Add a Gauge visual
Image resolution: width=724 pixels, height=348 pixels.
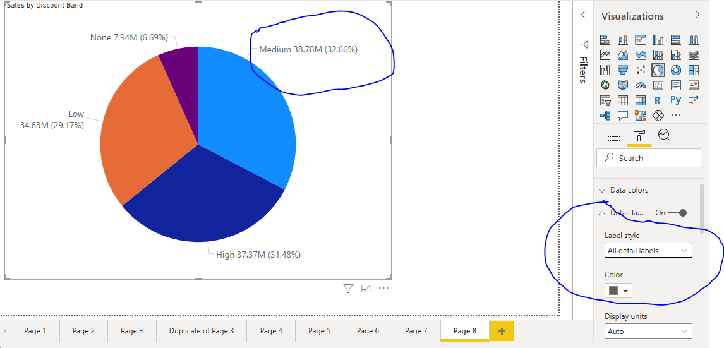[x=641, y=85]
